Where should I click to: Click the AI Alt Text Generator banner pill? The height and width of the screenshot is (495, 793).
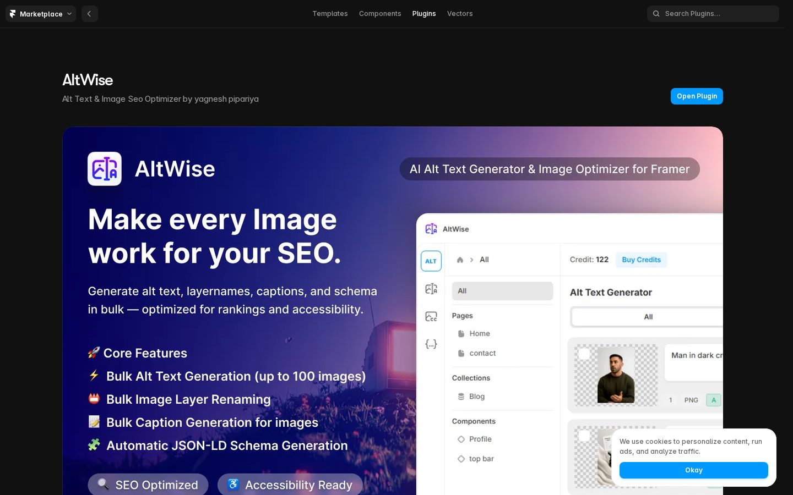click(550, 169)
